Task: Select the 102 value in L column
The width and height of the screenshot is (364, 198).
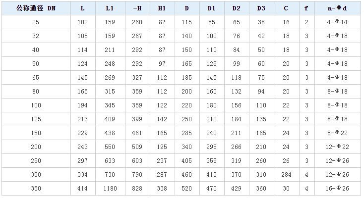Action: (x=83, y=22)
